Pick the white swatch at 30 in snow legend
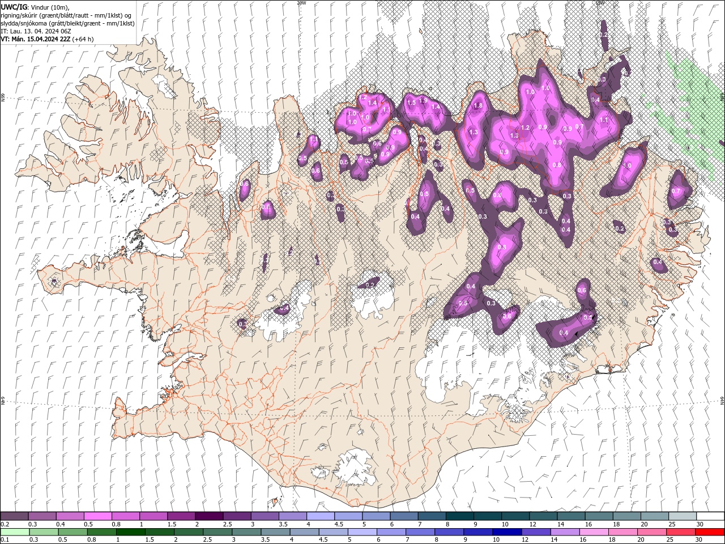 [710, 516]
